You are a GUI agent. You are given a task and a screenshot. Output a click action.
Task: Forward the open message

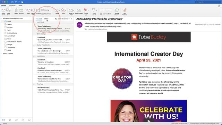(x=38, y=11)
